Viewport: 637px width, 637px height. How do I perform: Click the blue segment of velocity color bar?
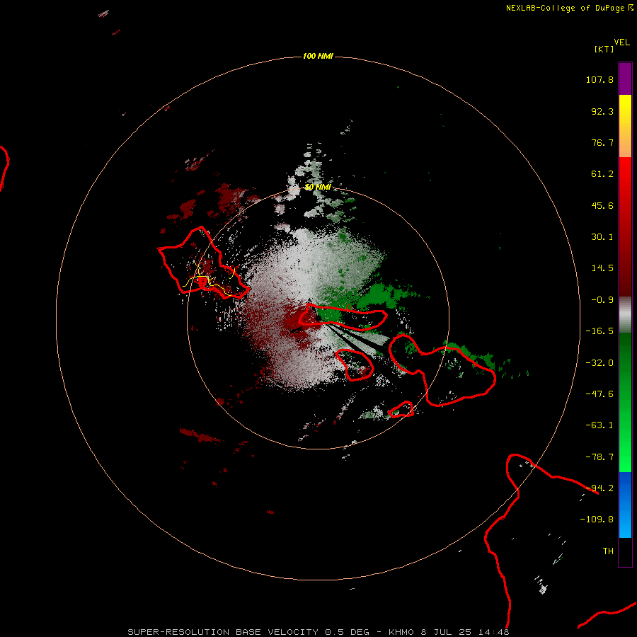coord(625,505)
